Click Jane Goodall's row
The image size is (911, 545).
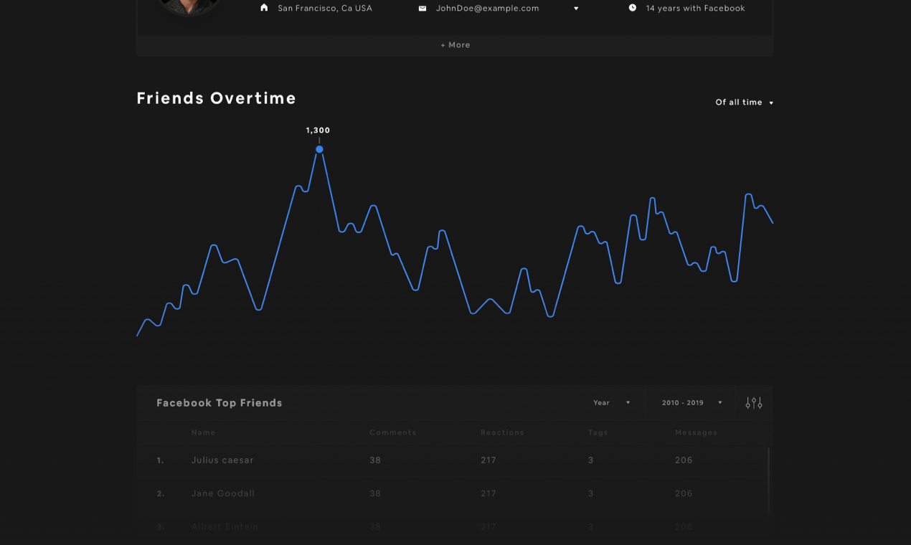[x=222, y=493]
